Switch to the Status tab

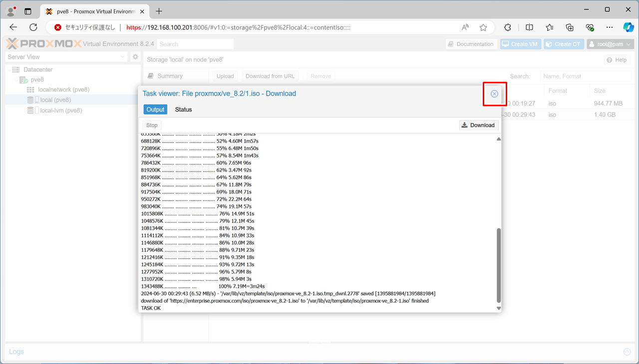click(183, 110)
